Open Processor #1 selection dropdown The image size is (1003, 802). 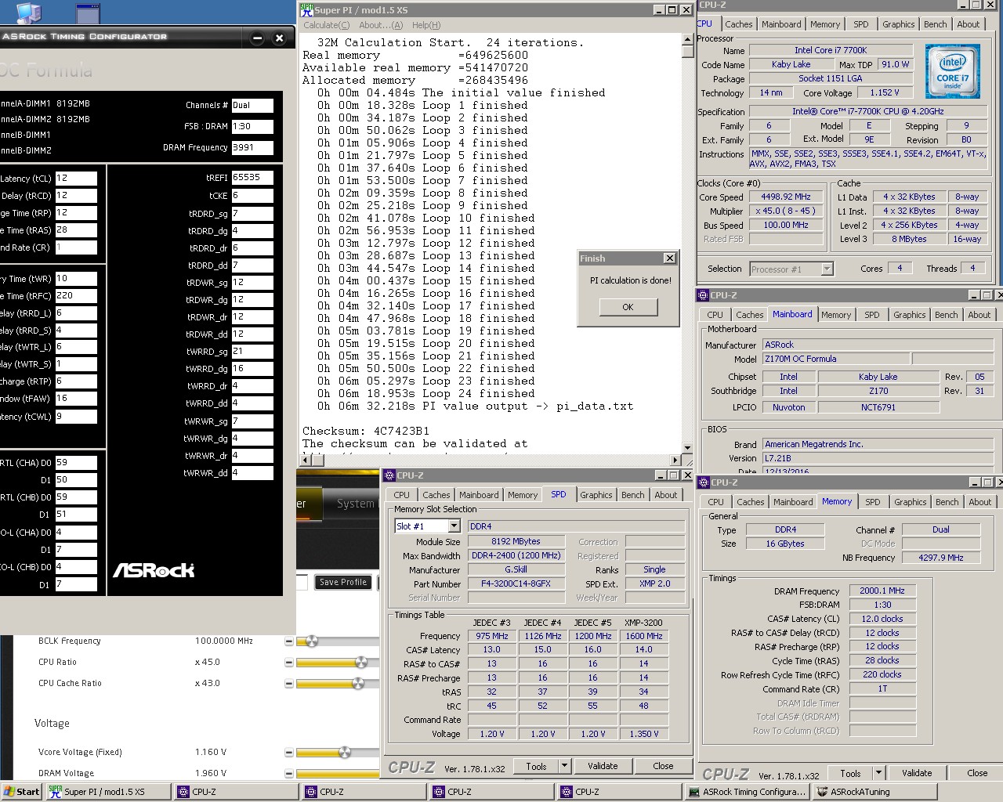[827, 269]
